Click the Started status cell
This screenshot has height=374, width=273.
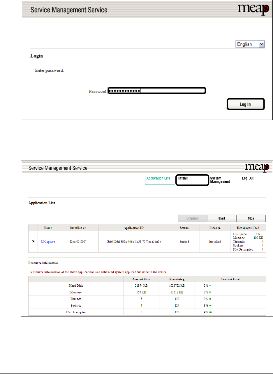[184, 241]
